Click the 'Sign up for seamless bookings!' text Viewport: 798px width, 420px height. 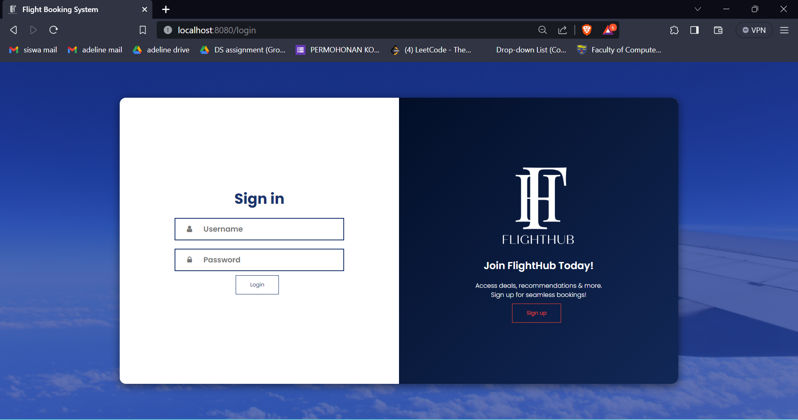(x=539, y=295)
